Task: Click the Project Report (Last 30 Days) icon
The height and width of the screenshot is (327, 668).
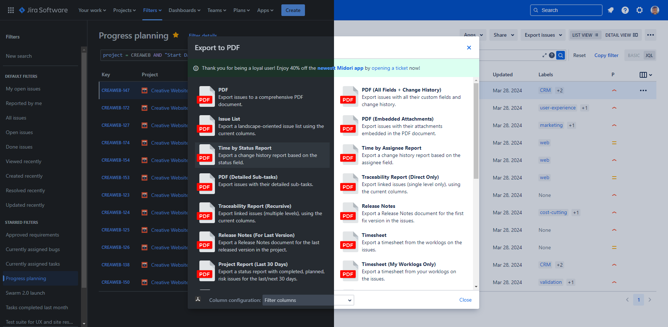Action: coord(206,271)
